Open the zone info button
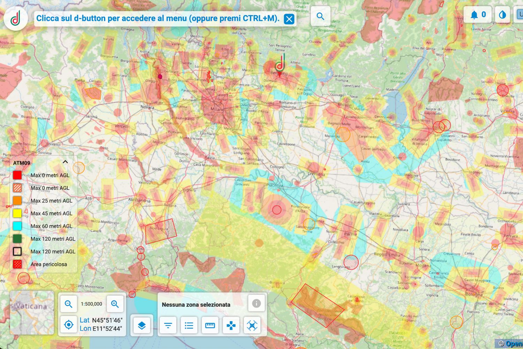The image size is (523, 349). (256, 303)
